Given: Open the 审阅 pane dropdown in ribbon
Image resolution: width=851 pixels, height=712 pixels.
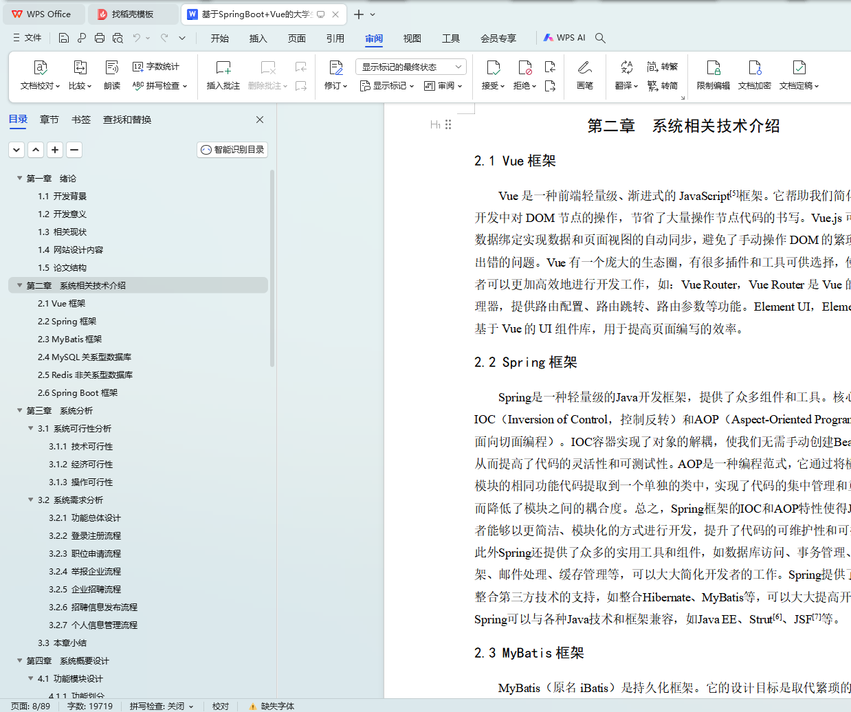Looking at the screenshot, I should pyautogui.click(x=443, y=86).
